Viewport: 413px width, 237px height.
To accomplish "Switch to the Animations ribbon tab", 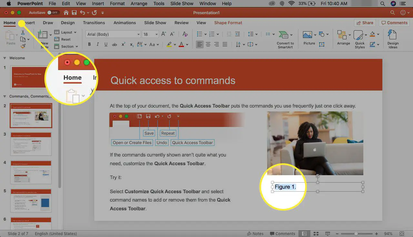I will [125, 23].
